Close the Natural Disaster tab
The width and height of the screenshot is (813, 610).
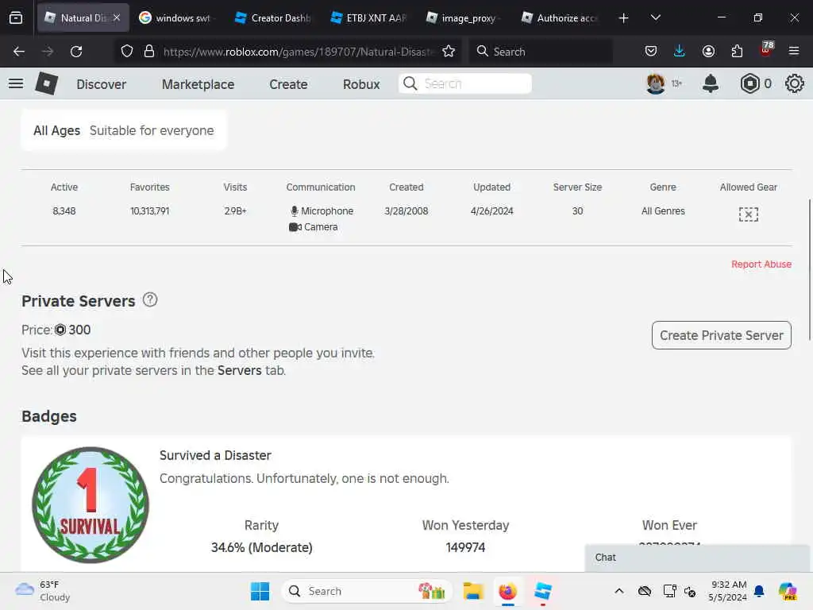point(117,17)
